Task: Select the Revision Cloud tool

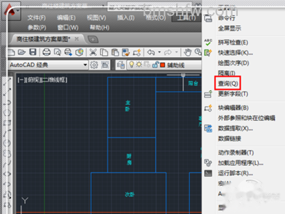Action: [x=7, y=154]
